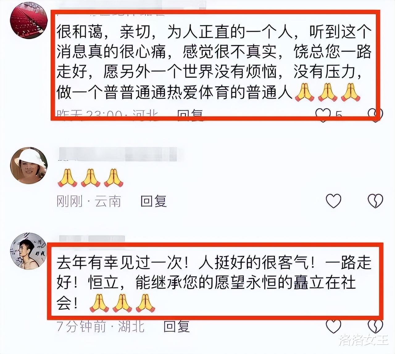Tap the 7分钟前 · 湖北 timestamp
Viewport: 395px width, 354px height.
[x=100, y=327]
